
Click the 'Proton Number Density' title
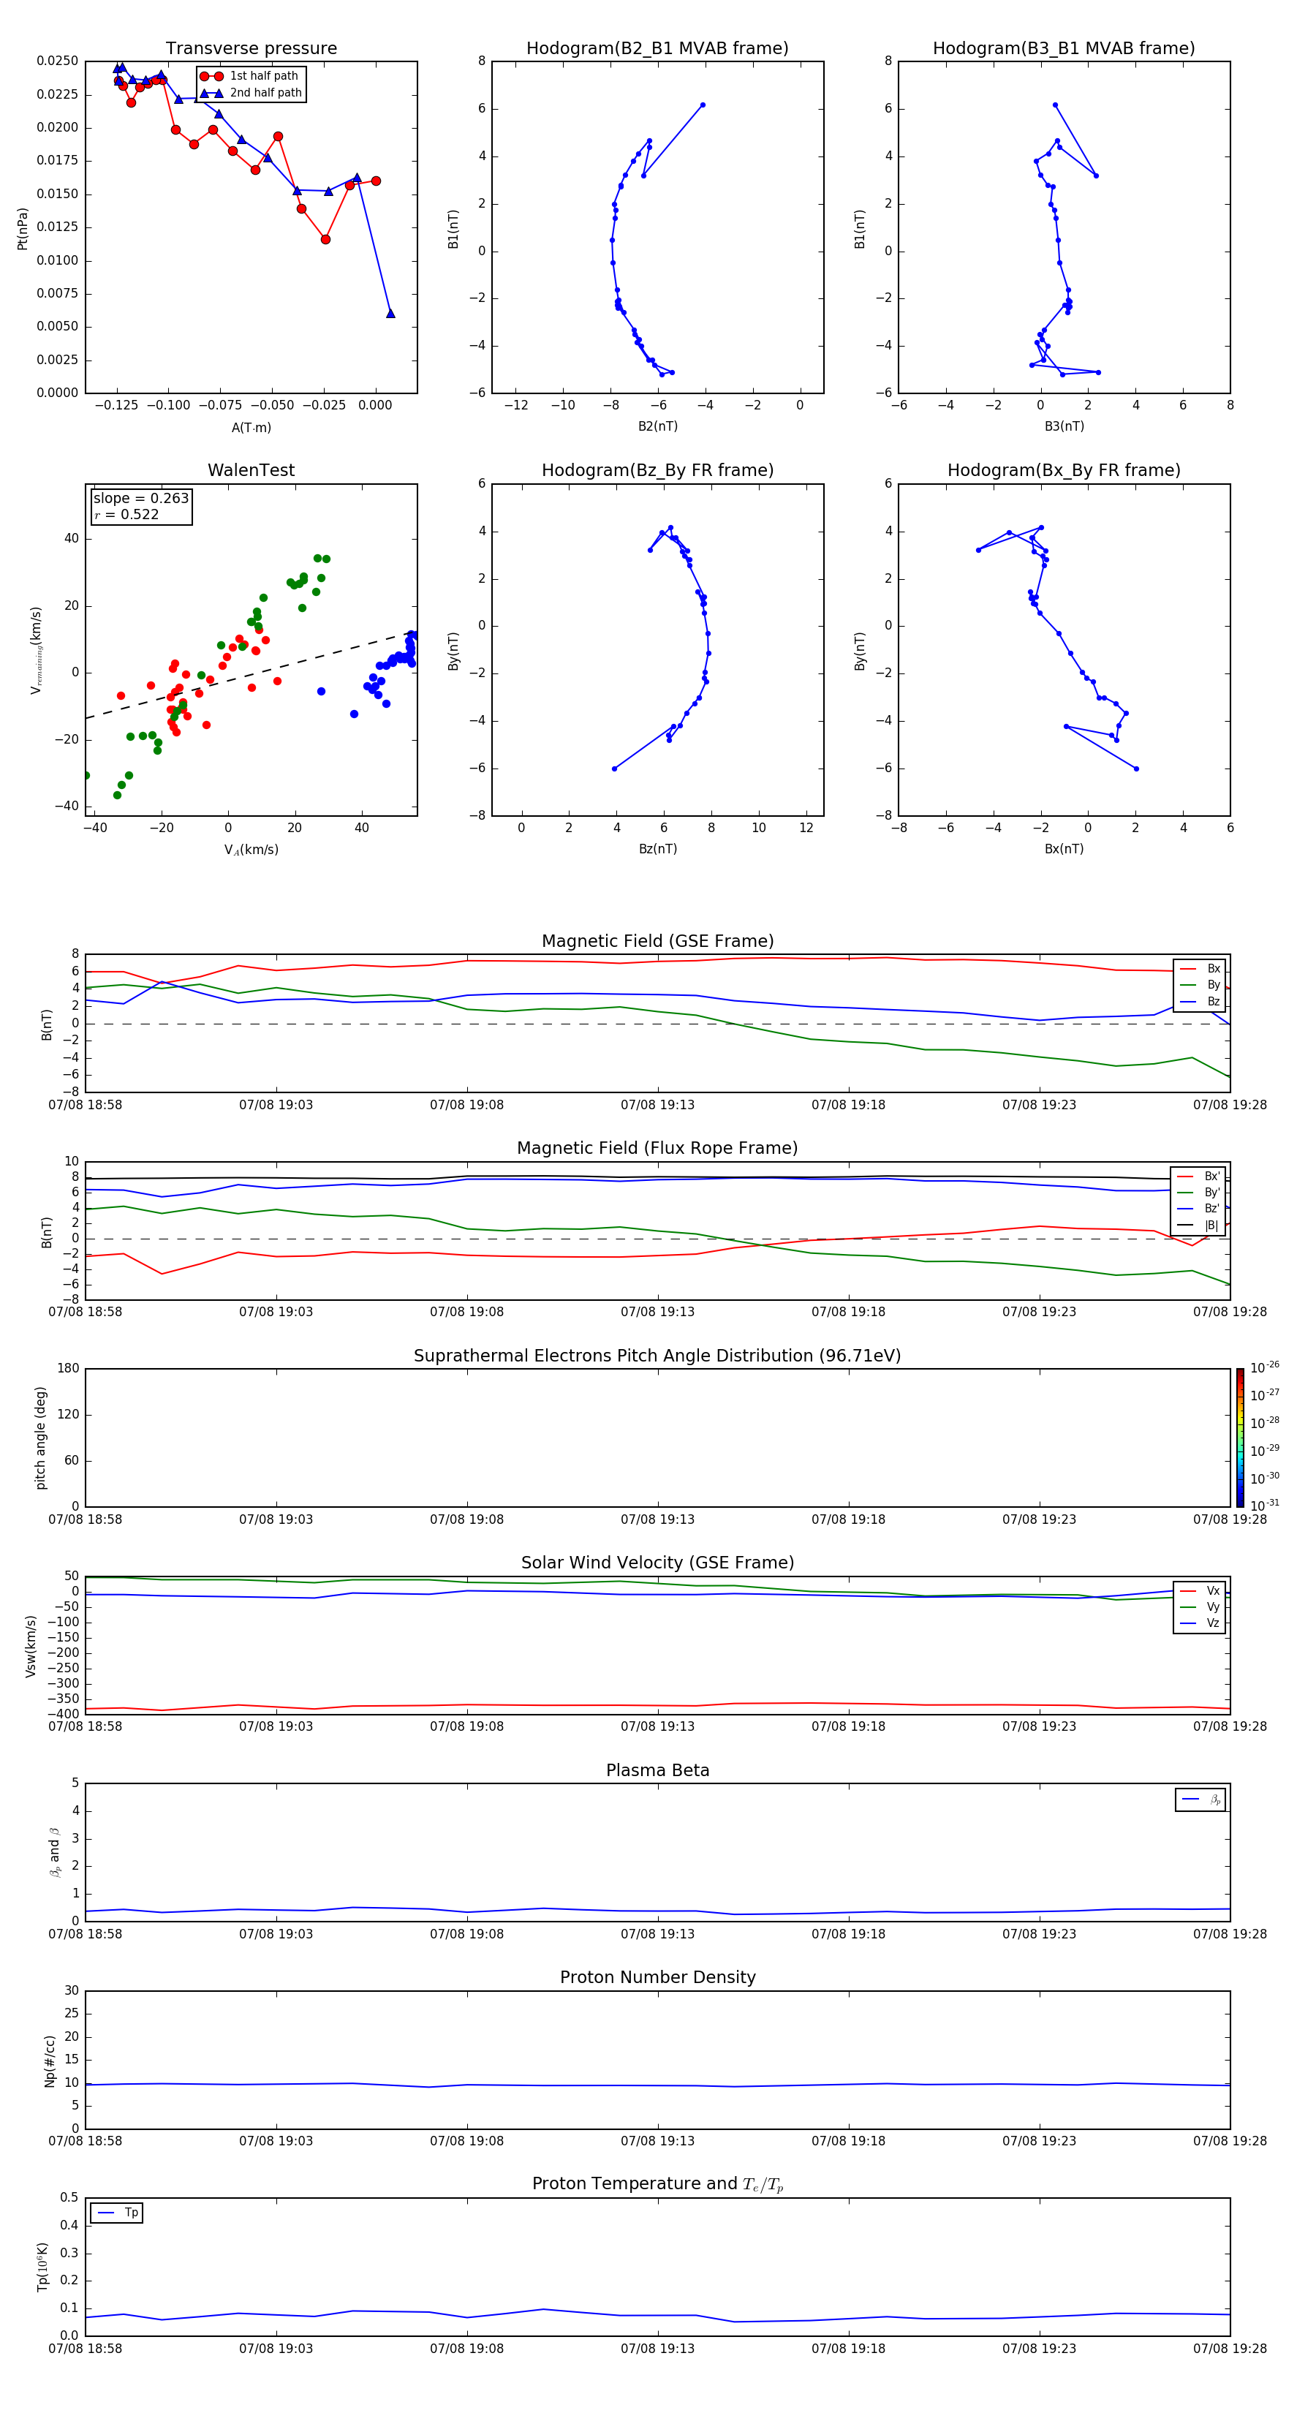(657, 1977)
